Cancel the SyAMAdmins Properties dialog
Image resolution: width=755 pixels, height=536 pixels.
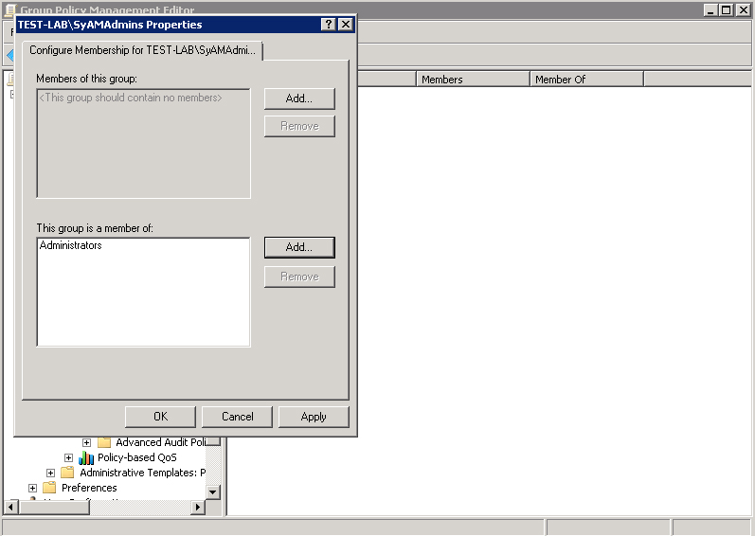(x=238, y=417)
